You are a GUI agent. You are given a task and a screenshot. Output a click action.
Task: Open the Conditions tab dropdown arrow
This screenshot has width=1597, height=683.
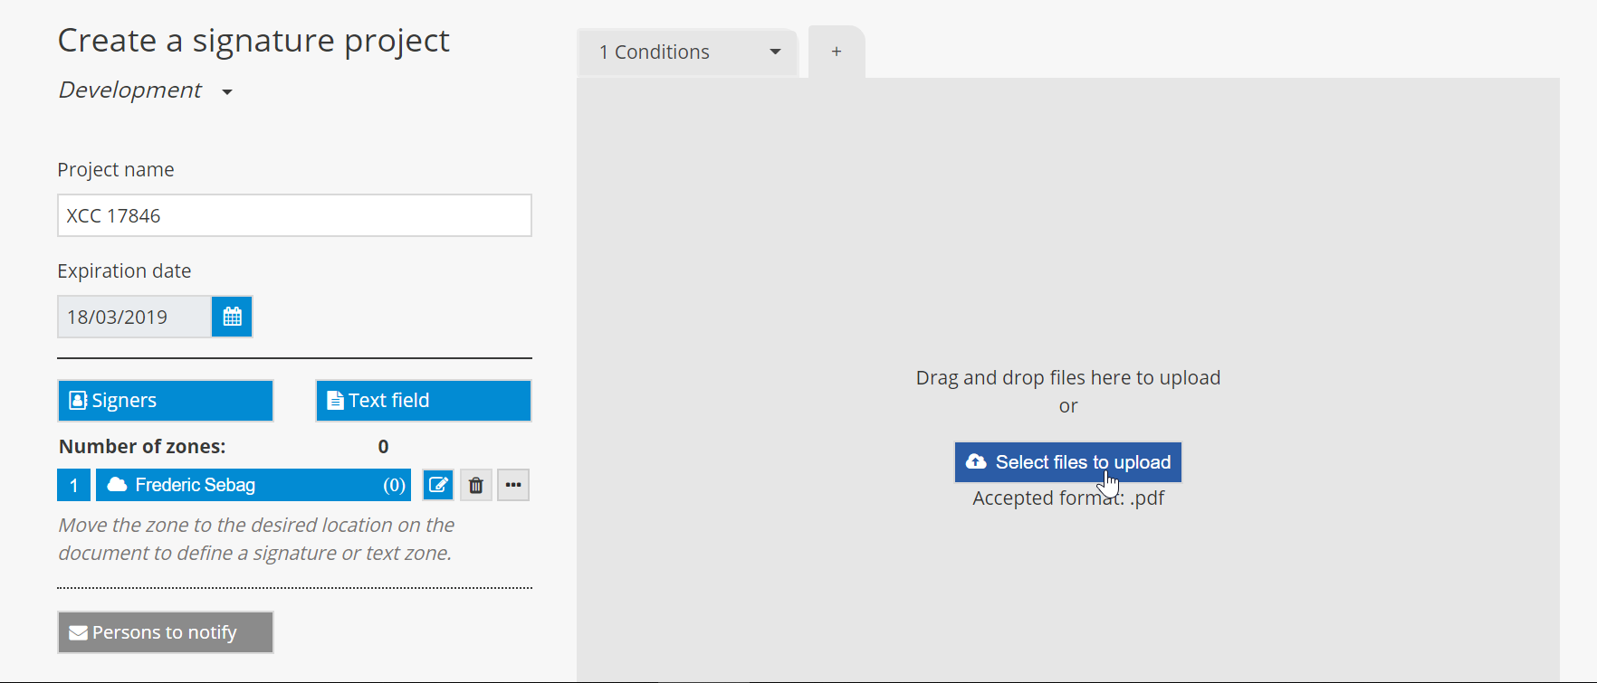[775, 52]
